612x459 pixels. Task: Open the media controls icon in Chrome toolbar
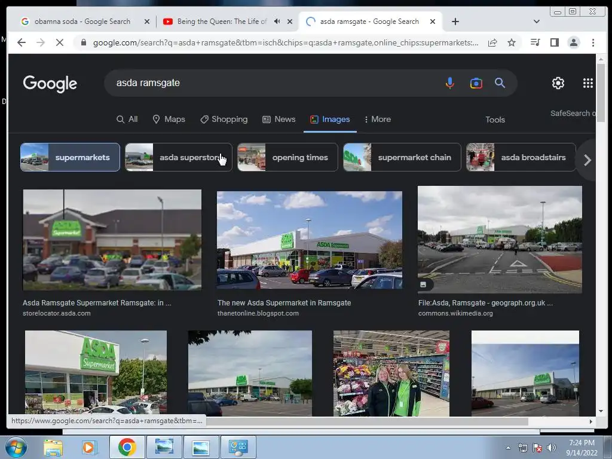click(x=535, y=42)
